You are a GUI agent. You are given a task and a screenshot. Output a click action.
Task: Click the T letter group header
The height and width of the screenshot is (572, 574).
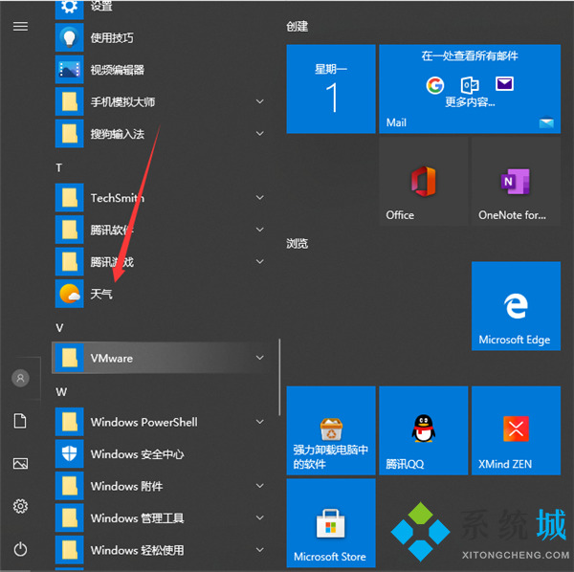(x=59, y=168)
